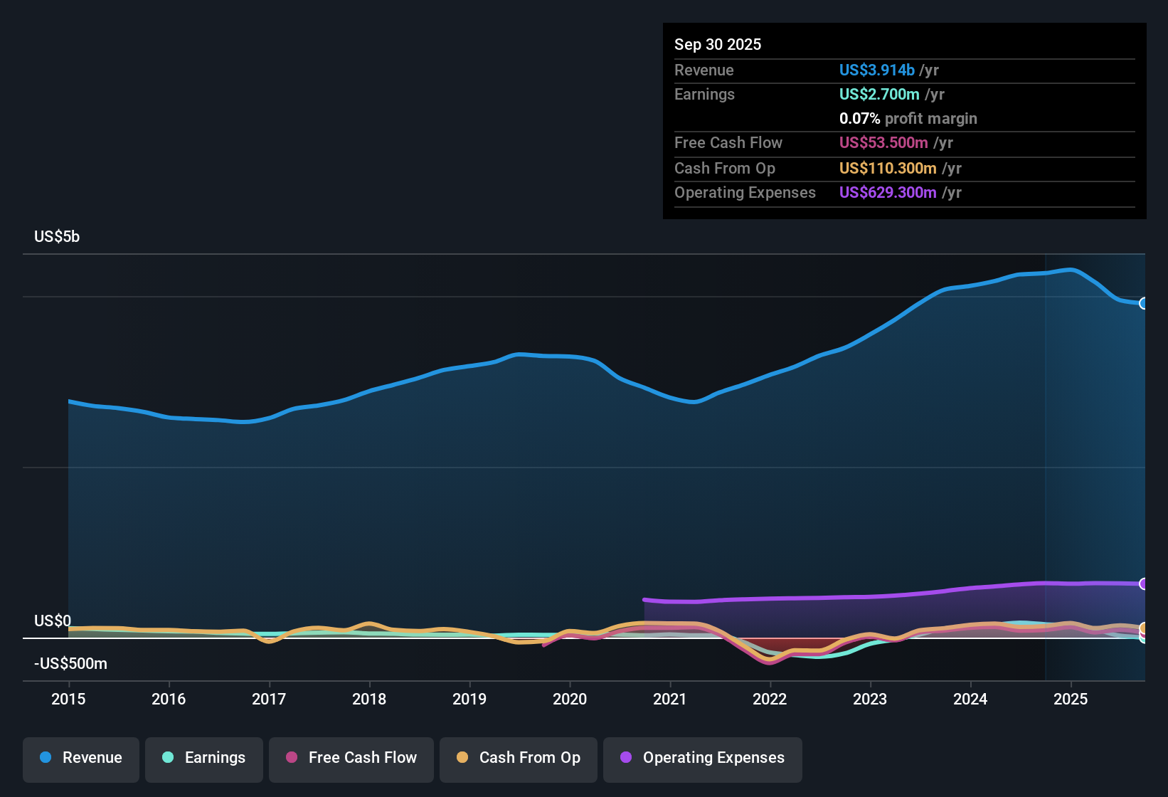Select the 2025 year label

[1071, 700]
